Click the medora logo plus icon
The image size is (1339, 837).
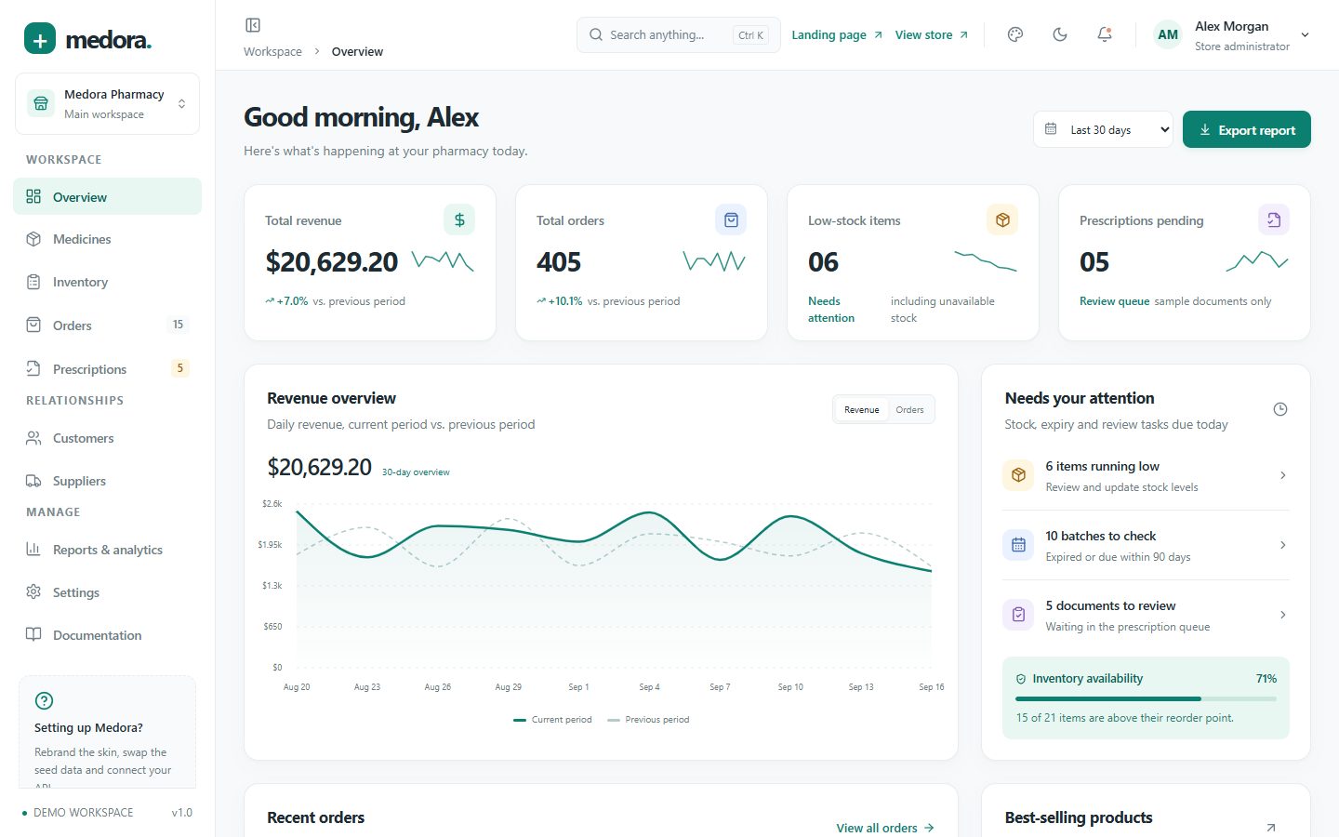coord(40,39)
